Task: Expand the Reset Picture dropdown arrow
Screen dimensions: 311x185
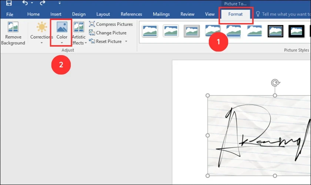Action: 126,41
